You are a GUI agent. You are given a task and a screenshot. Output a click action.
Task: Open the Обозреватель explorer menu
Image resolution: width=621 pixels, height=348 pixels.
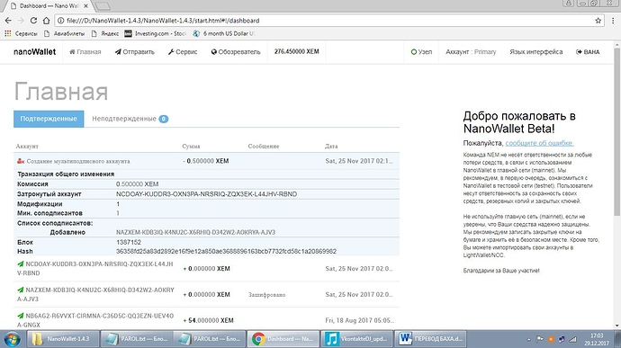tap(236, 52)
